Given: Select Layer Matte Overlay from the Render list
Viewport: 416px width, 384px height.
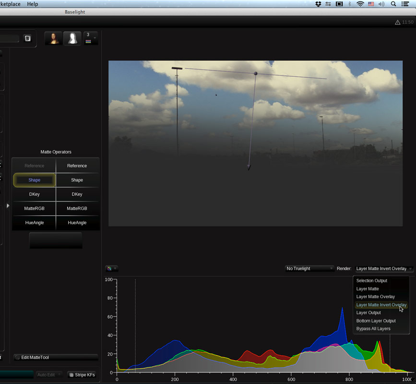Looking at the screenshot, I should [x=375, y=297].
